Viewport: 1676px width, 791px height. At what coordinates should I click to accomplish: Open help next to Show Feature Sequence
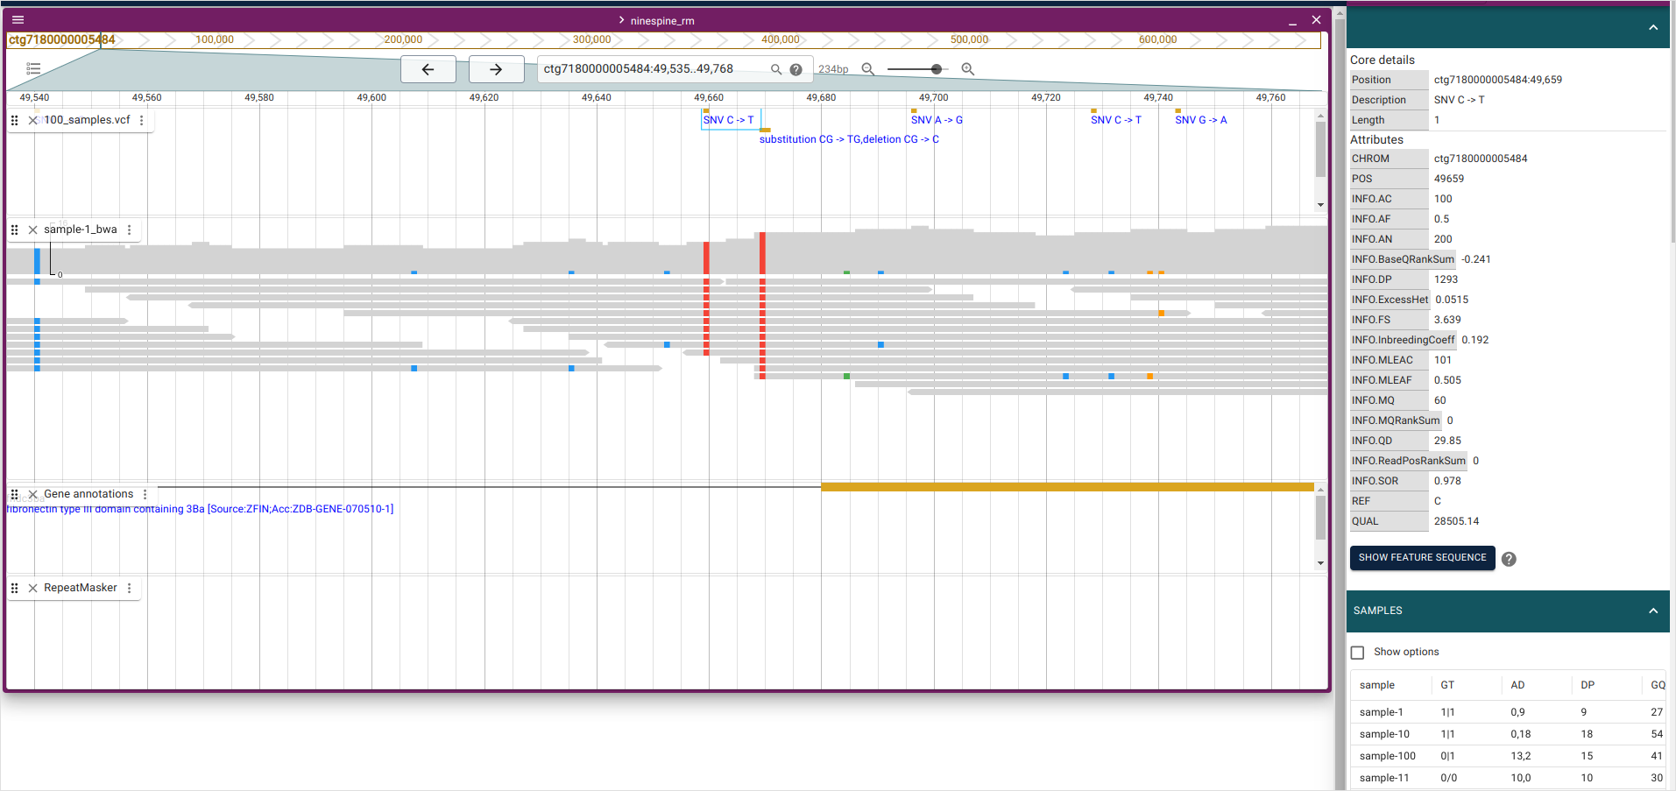coord(1509,559)
